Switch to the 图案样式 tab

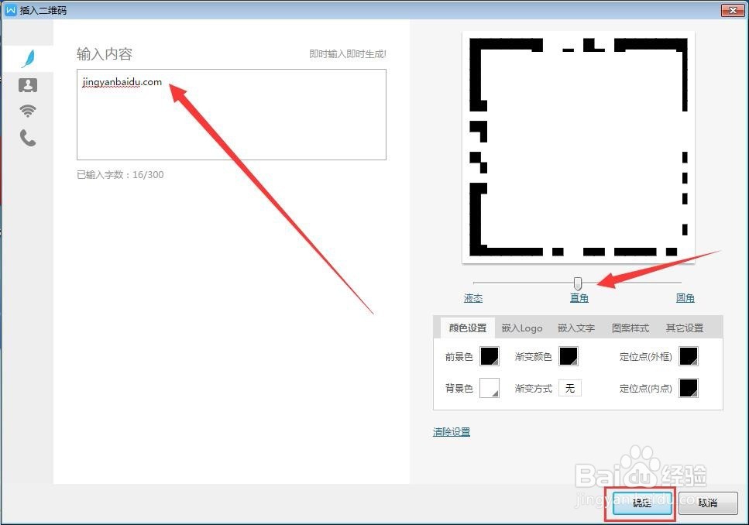point(630,328)
